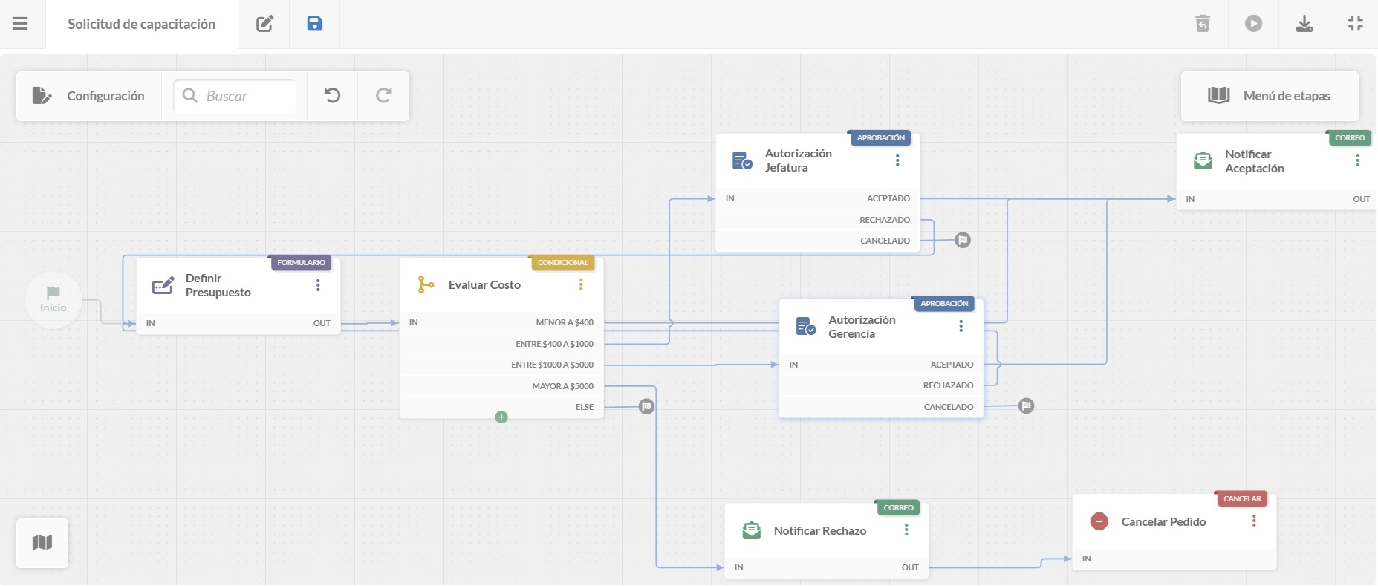The width and height of the screenshot is (1378, 586).
Task: Focus the Buscar search field
Action: [x=235, y=96]
